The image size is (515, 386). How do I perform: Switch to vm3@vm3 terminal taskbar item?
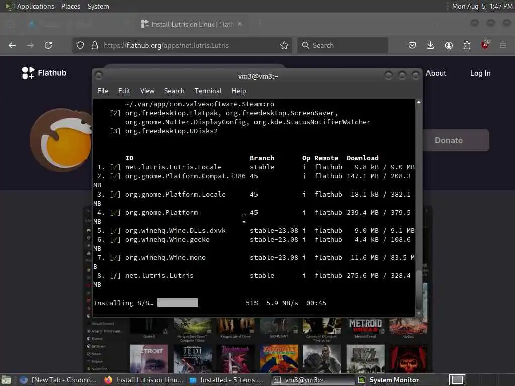(x=312, y=380)
